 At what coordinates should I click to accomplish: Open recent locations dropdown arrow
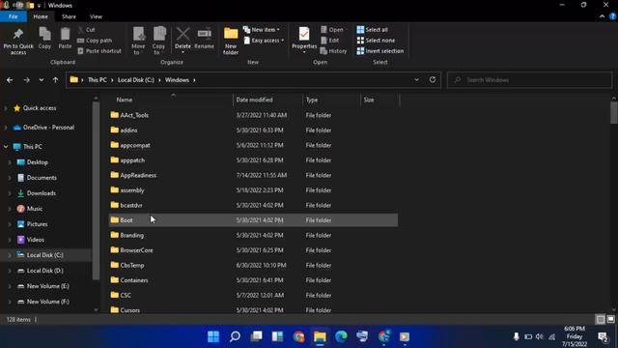pos(41,80)
